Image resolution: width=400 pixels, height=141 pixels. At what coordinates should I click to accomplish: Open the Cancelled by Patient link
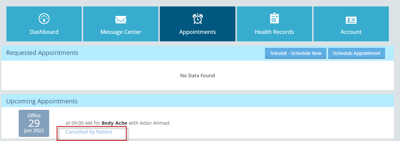(x=89, y=132)
